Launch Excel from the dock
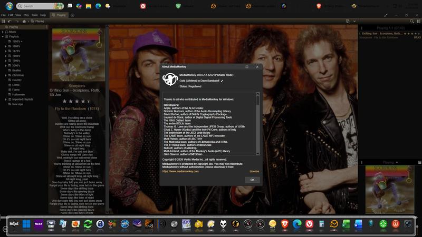Viewport: 422px width, 237px height. 346,224
